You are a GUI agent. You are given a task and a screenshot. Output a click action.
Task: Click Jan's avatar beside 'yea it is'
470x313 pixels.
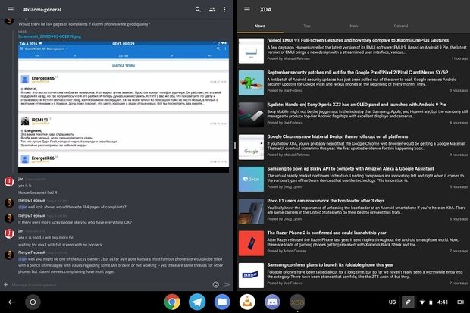point(9,182)
